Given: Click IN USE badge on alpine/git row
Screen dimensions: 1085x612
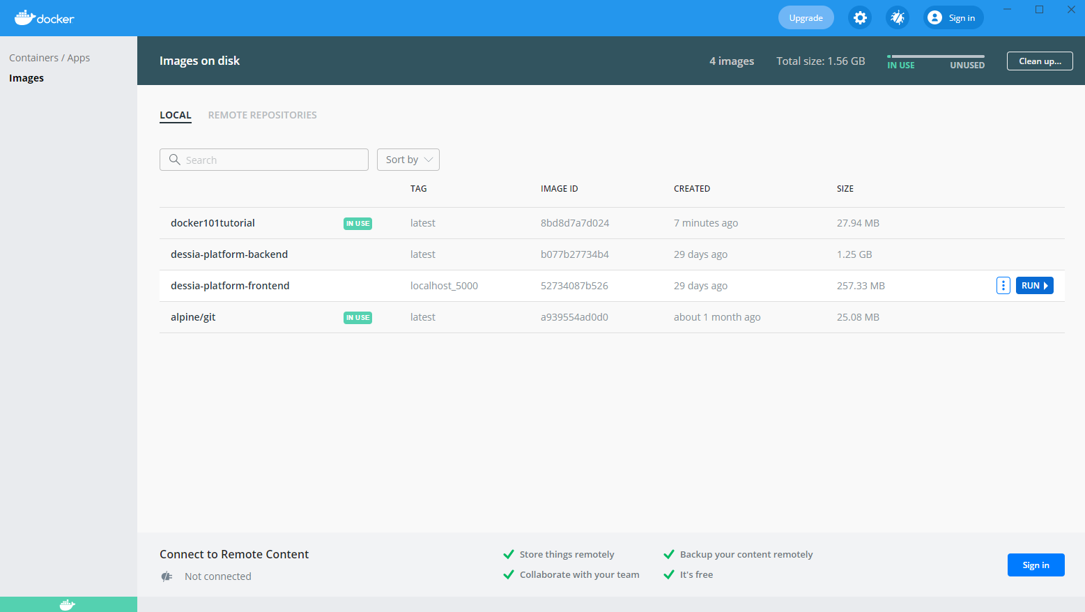Looking at the screenshot, I should point(357,318).
